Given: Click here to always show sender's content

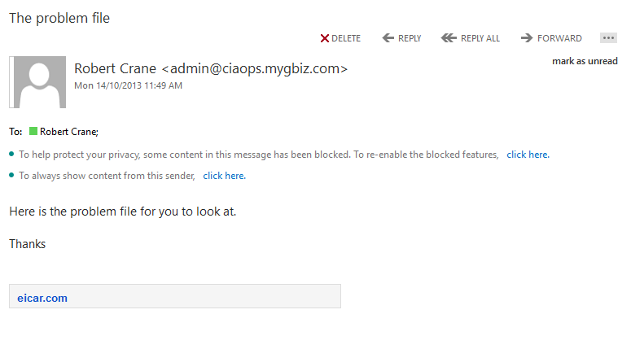Looking at the screenshot, I should tap(224, 176).
